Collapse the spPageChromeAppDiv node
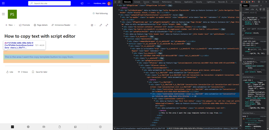 click(121, 22)
